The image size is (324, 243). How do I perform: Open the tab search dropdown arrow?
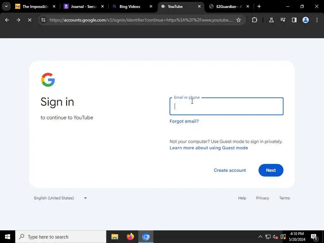[x=6, y=6]
